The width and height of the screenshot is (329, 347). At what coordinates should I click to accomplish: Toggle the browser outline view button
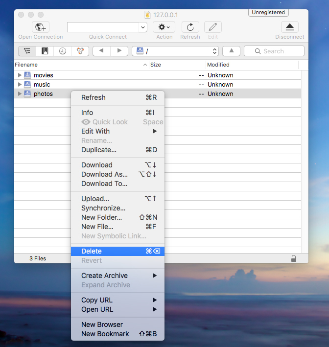pos(27,51)
